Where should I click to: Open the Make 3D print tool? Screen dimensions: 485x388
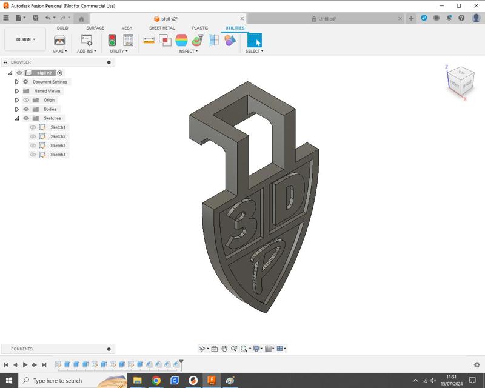click(x=59, y=41)
